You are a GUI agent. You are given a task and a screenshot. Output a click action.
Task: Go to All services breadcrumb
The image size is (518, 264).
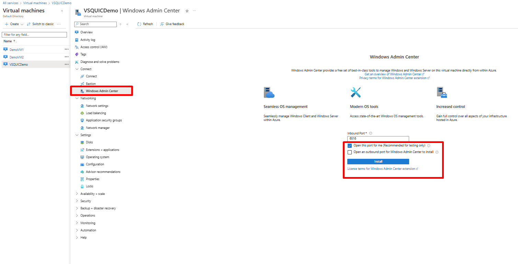click(11, 3)
